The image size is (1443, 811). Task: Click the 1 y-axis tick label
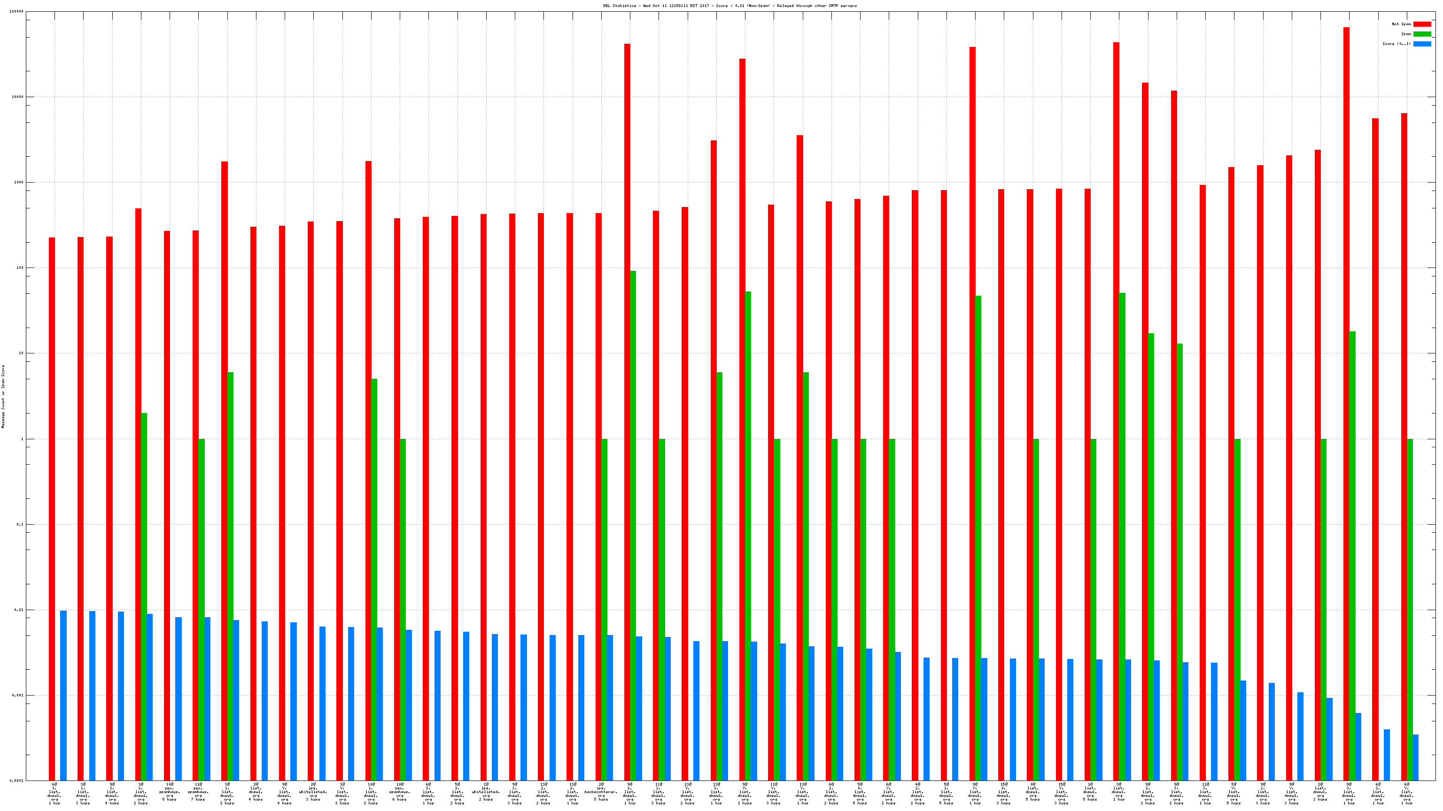(23, 439)
